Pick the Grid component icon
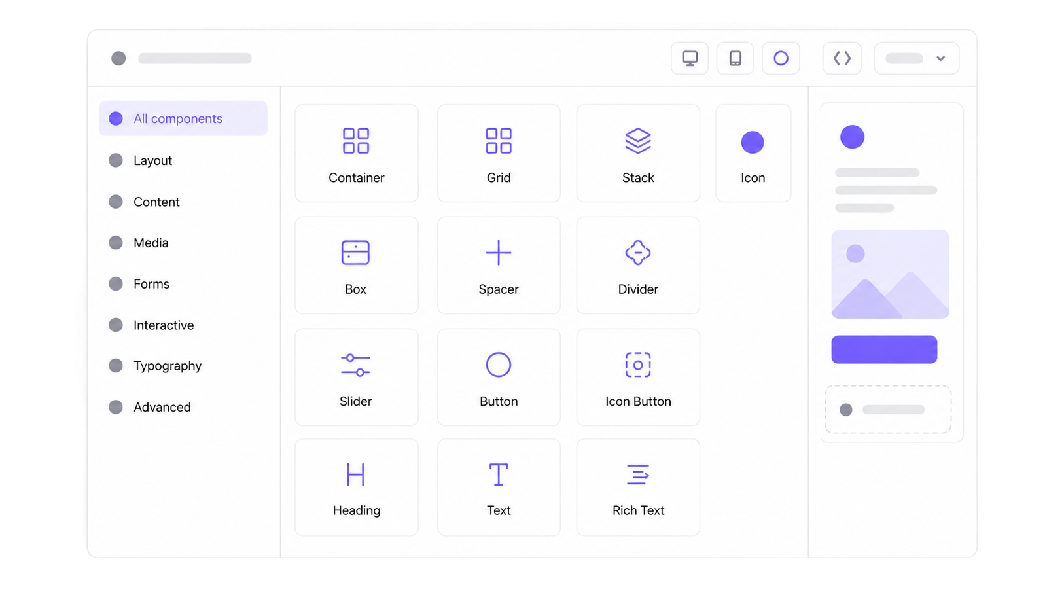 499,141
